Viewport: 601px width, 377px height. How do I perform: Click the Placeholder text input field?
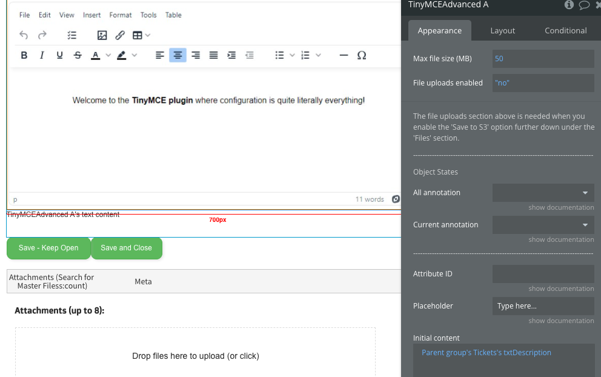(543, 305)
